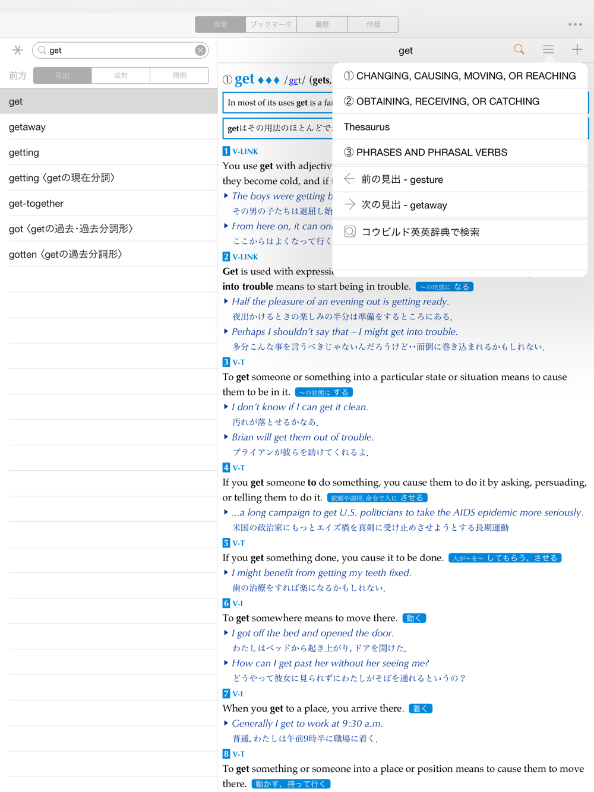Tap the asterisk wildcard icon beside search
This screenshot has width=594, height=792.
point(18,50)
